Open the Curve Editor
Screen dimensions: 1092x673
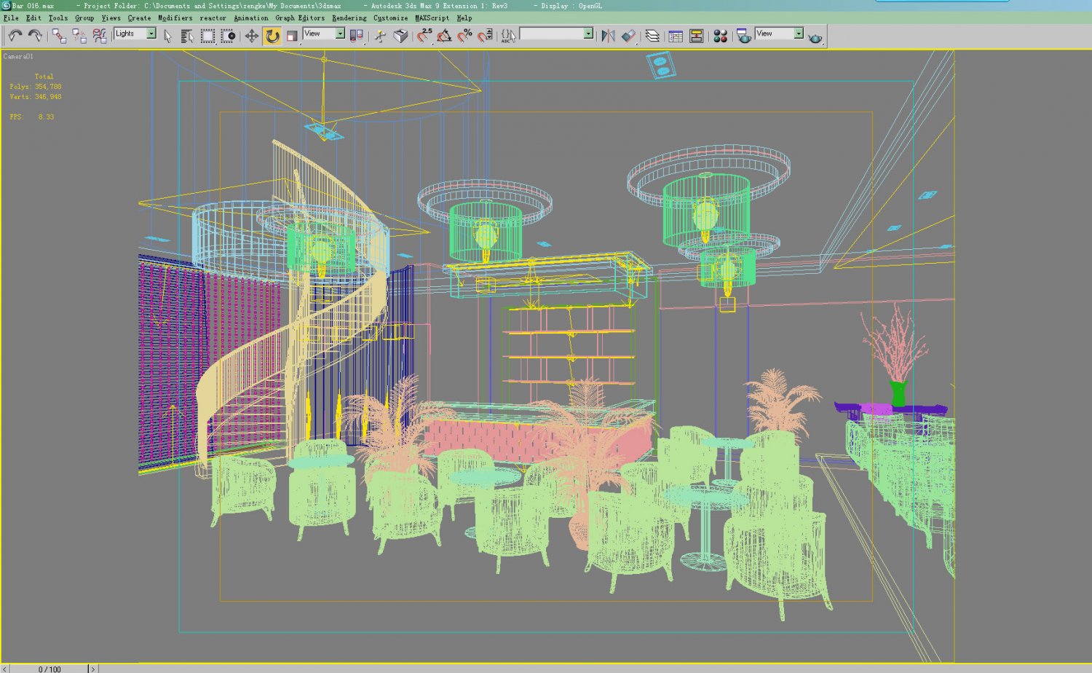tap(674, 34)
